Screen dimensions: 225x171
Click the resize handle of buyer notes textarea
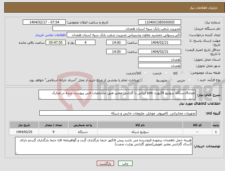coord(17,153)
